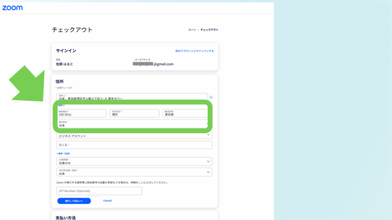The height and width of the screenshot is (220, 392).
Task: Click the gmail.com email address text
Action: click(x=153, y=64)
